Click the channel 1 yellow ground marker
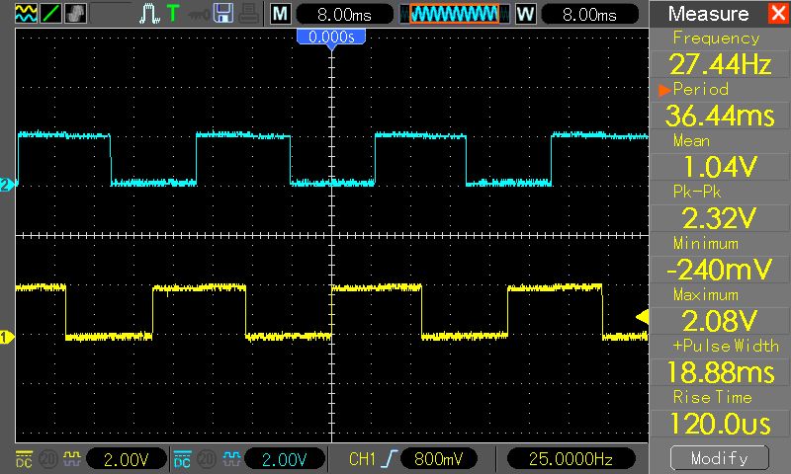791x474 pixels. 7,337
